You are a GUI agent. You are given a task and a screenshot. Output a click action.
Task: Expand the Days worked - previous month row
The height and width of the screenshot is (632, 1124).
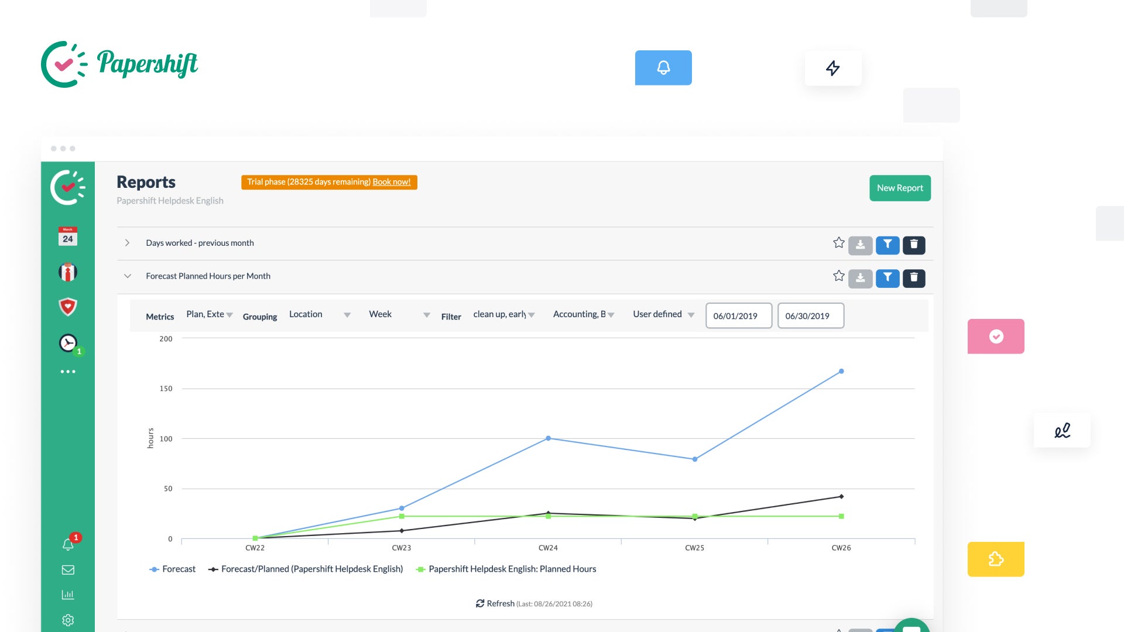pyautogui.click(x=127, y=243)
